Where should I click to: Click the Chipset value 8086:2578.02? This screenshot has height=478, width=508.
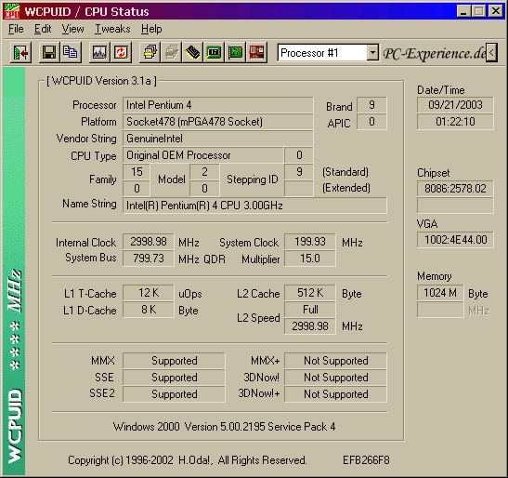(x=455, y=189)
